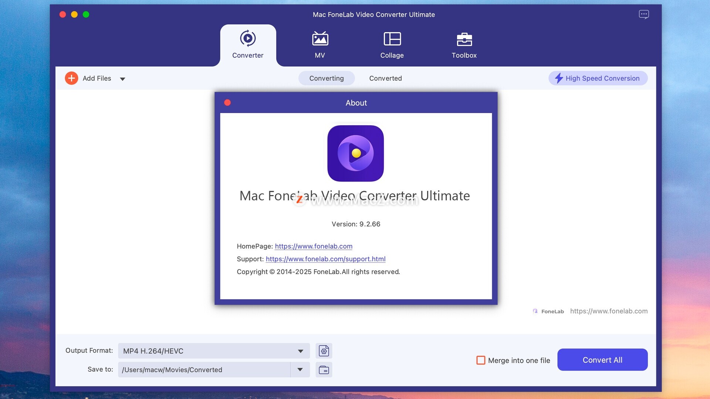Select the Converted tab
This screenshot has width=710, height=399.
[x=385, y=78]
